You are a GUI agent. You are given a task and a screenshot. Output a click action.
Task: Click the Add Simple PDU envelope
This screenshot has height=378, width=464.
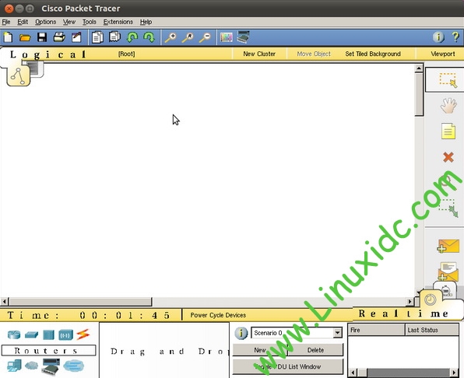point(448,247)
